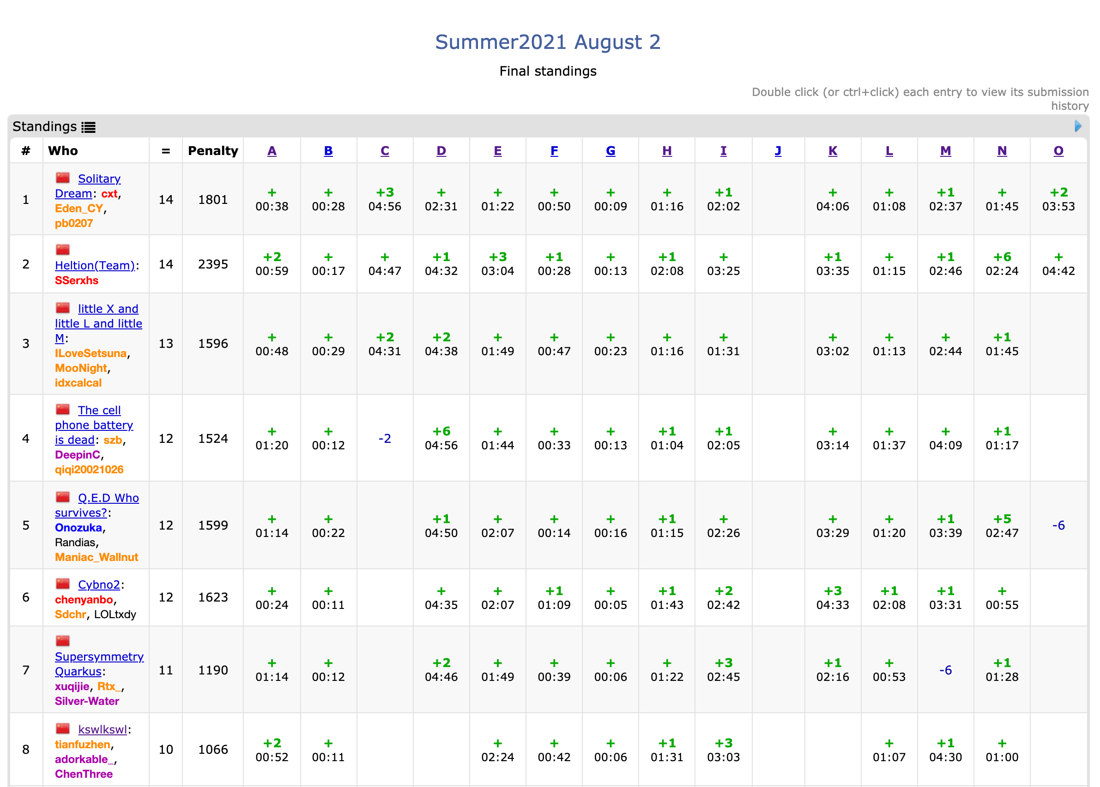Click the flag icon beside Solitary Dream
Viewport: 1100px width, 787px height.
[x=63, y=178]
